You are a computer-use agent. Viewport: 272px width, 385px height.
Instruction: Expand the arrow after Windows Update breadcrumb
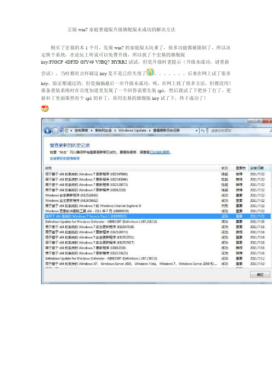[x=150, y=131]
